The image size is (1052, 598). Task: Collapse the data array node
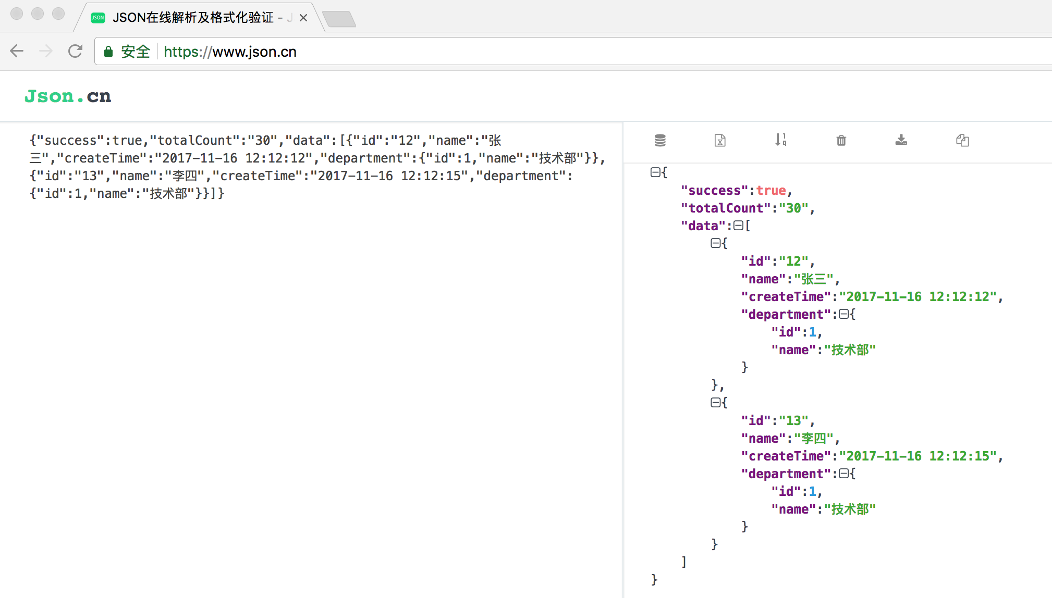coord(738,226)
